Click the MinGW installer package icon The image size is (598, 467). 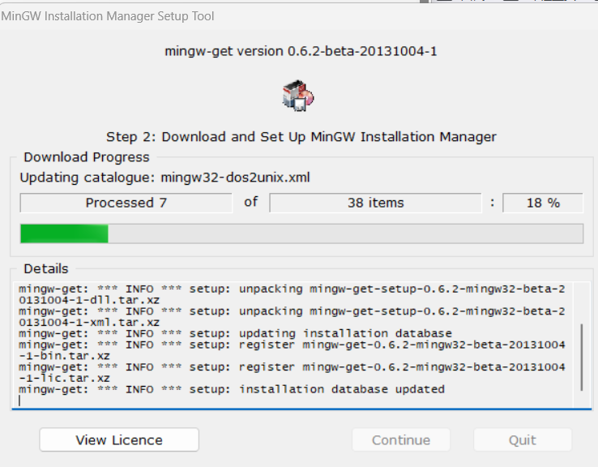tap(298, 96)
